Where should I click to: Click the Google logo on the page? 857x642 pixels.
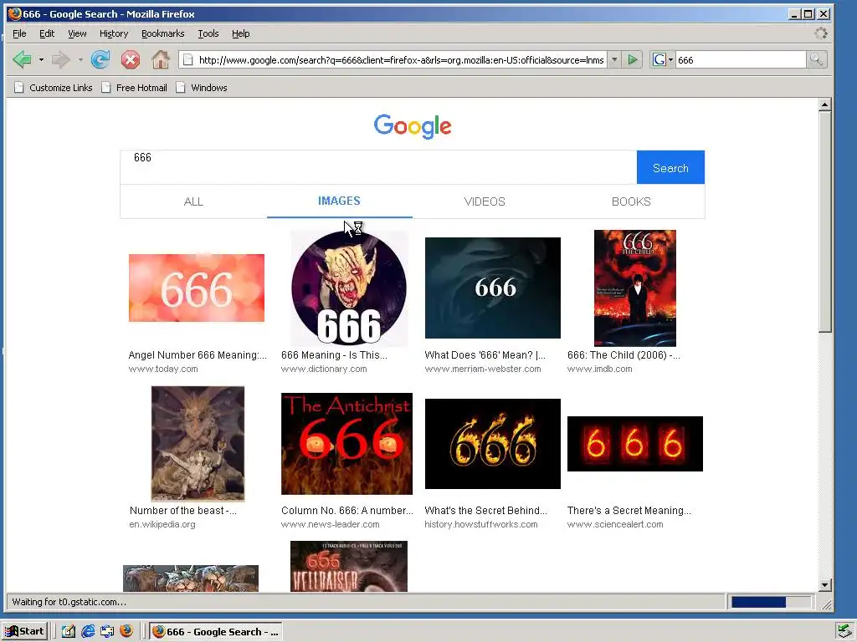click(x=413, y=126)
